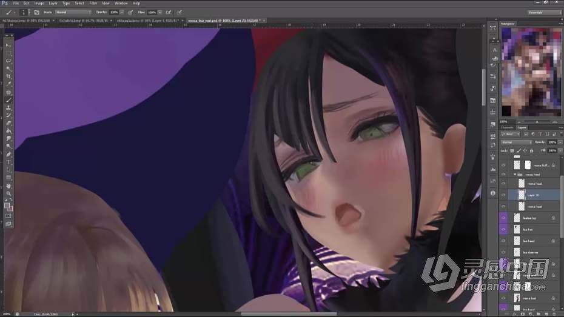Switch to the Channels panel tab
Image resolution: width=564 pixels, height=317 pixels.
(x=507, y=127)
